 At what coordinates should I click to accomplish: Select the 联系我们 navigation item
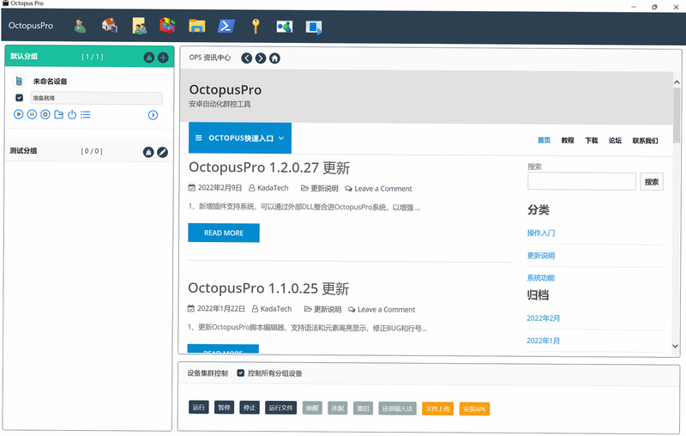(x=645, y=141)
